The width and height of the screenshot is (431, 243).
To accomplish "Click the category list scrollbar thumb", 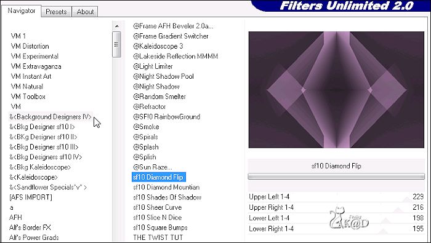I will point(116,44).
